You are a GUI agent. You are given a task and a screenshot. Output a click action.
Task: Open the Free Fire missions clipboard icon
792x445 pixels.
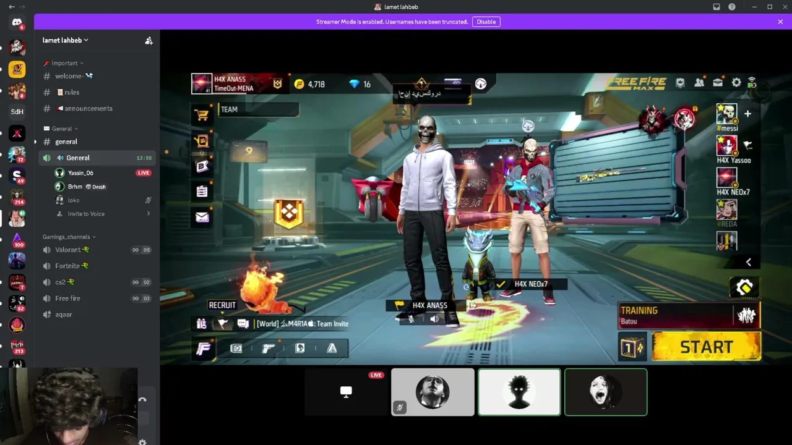202,192
